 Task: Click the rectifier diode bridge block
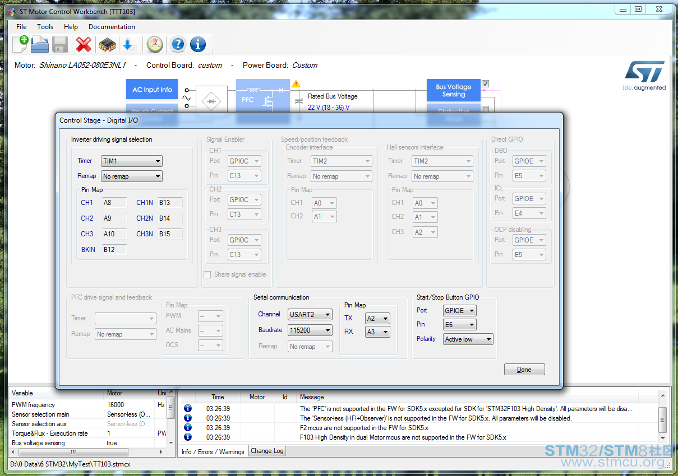pyautogui.click(x=211, y=101)
